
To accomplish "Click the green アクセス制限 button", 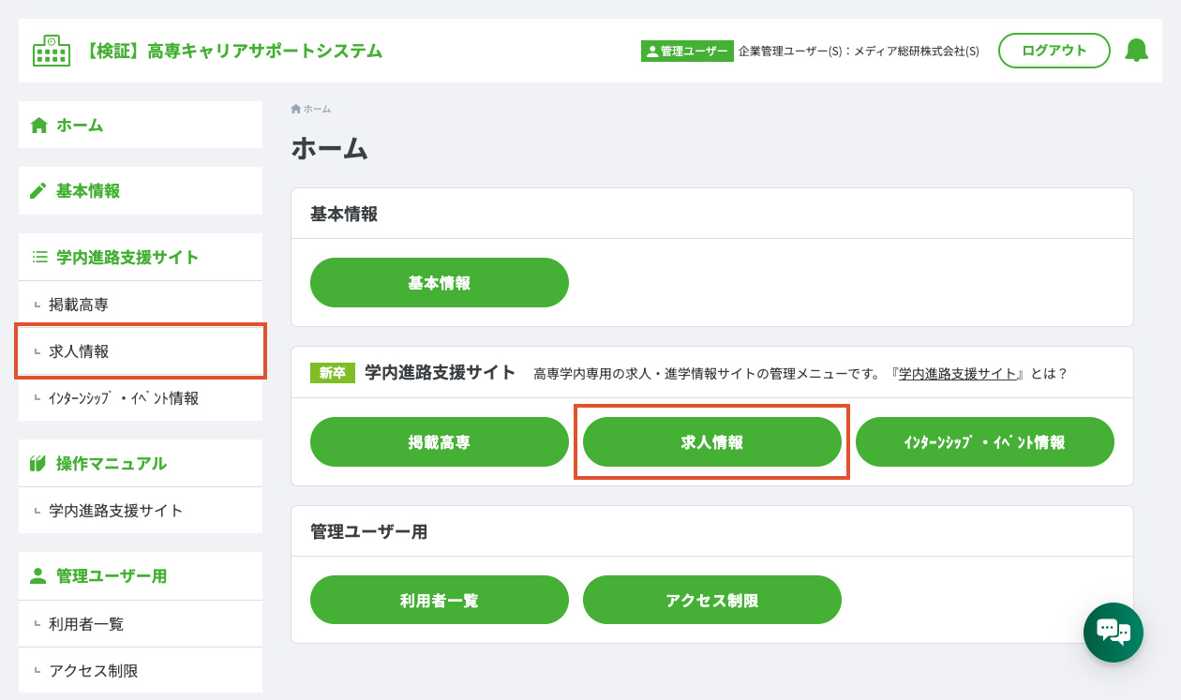I will point(712,601).
